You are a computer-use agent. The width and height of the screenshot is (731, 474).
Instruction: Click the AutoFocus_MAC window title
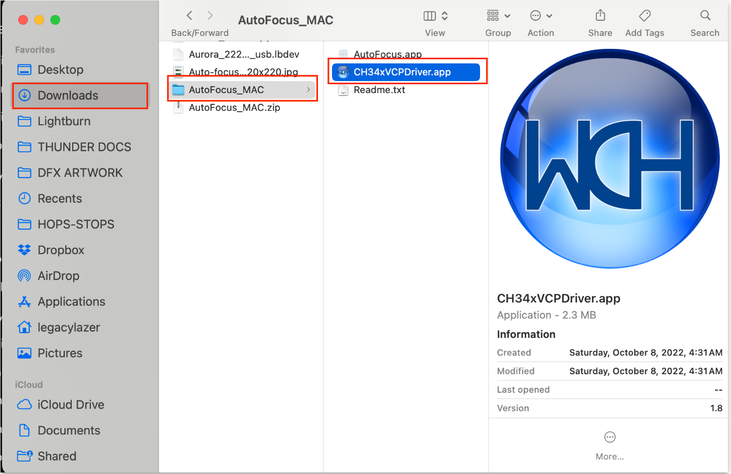(286, 20)
